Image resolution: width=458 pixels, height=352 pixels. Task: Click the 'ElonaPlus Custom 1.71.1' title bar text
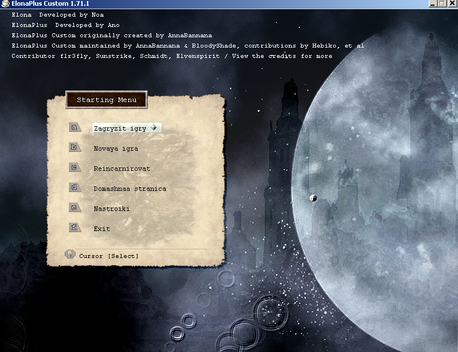point(50,4)
